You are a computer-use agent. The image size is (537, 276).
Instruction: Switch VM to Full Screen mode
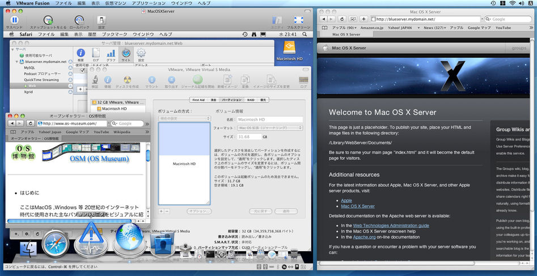299,20
